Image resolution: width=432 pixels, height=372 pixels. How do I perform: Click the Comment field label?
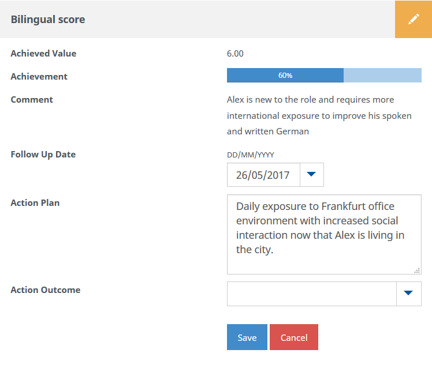(32, 99)
